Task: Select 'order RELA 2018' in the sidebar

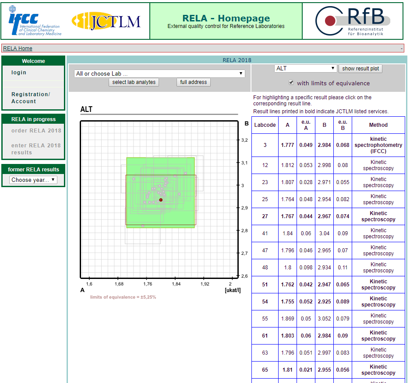Action: tap(36, 131)
